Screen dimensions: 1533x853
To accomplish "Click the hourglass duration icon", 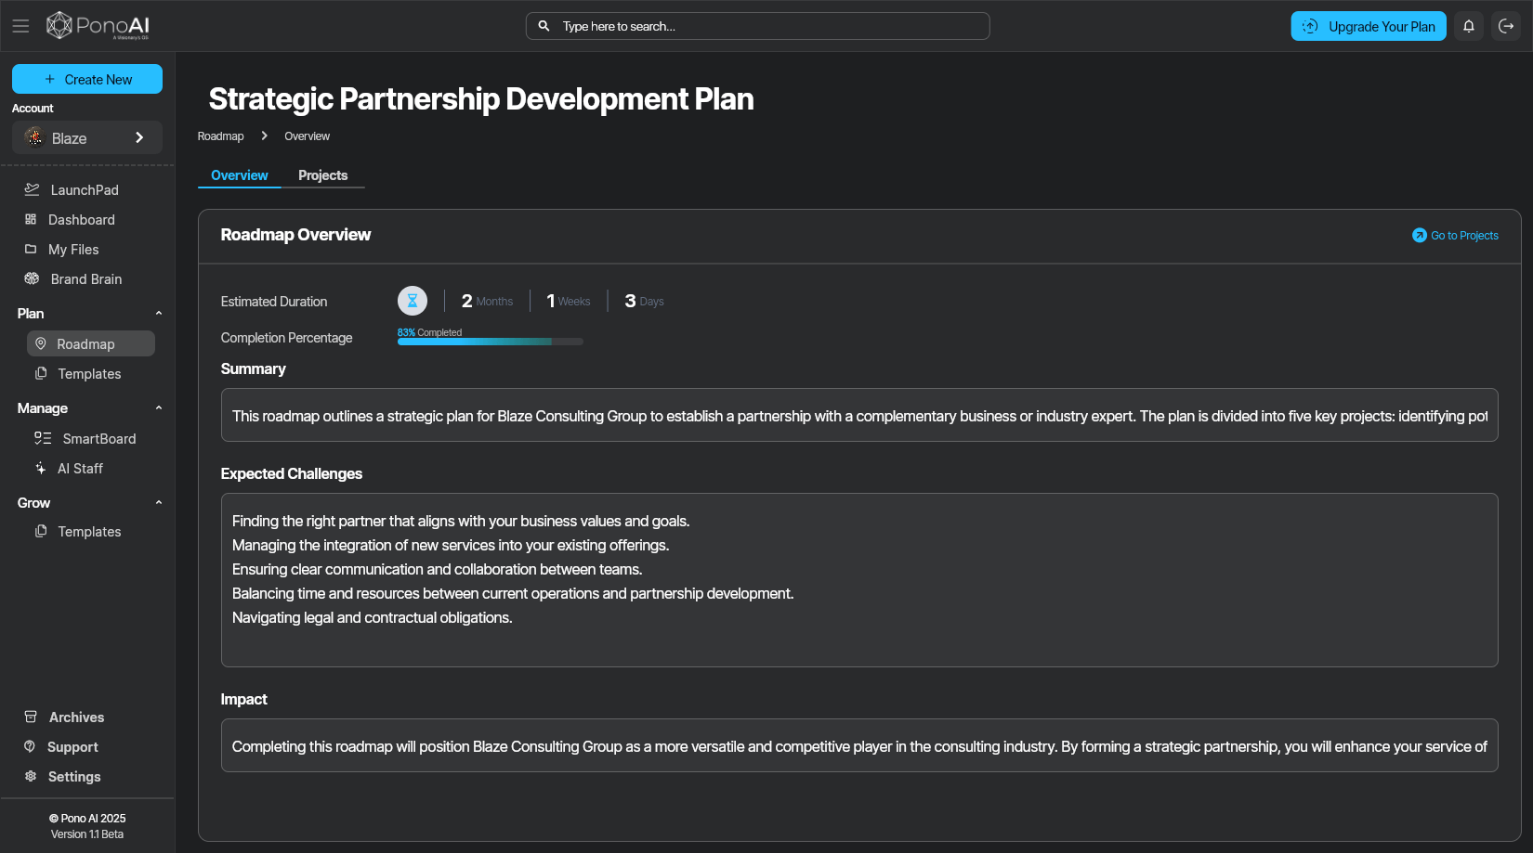I will tap(413, 301).
